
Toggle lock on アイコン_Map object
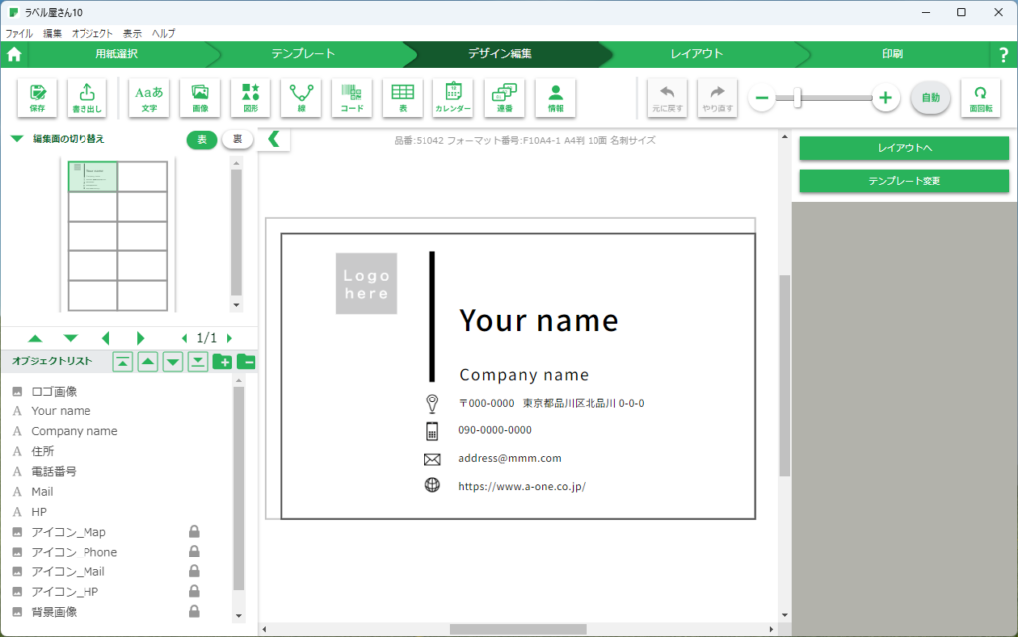(x=195, y=532)
